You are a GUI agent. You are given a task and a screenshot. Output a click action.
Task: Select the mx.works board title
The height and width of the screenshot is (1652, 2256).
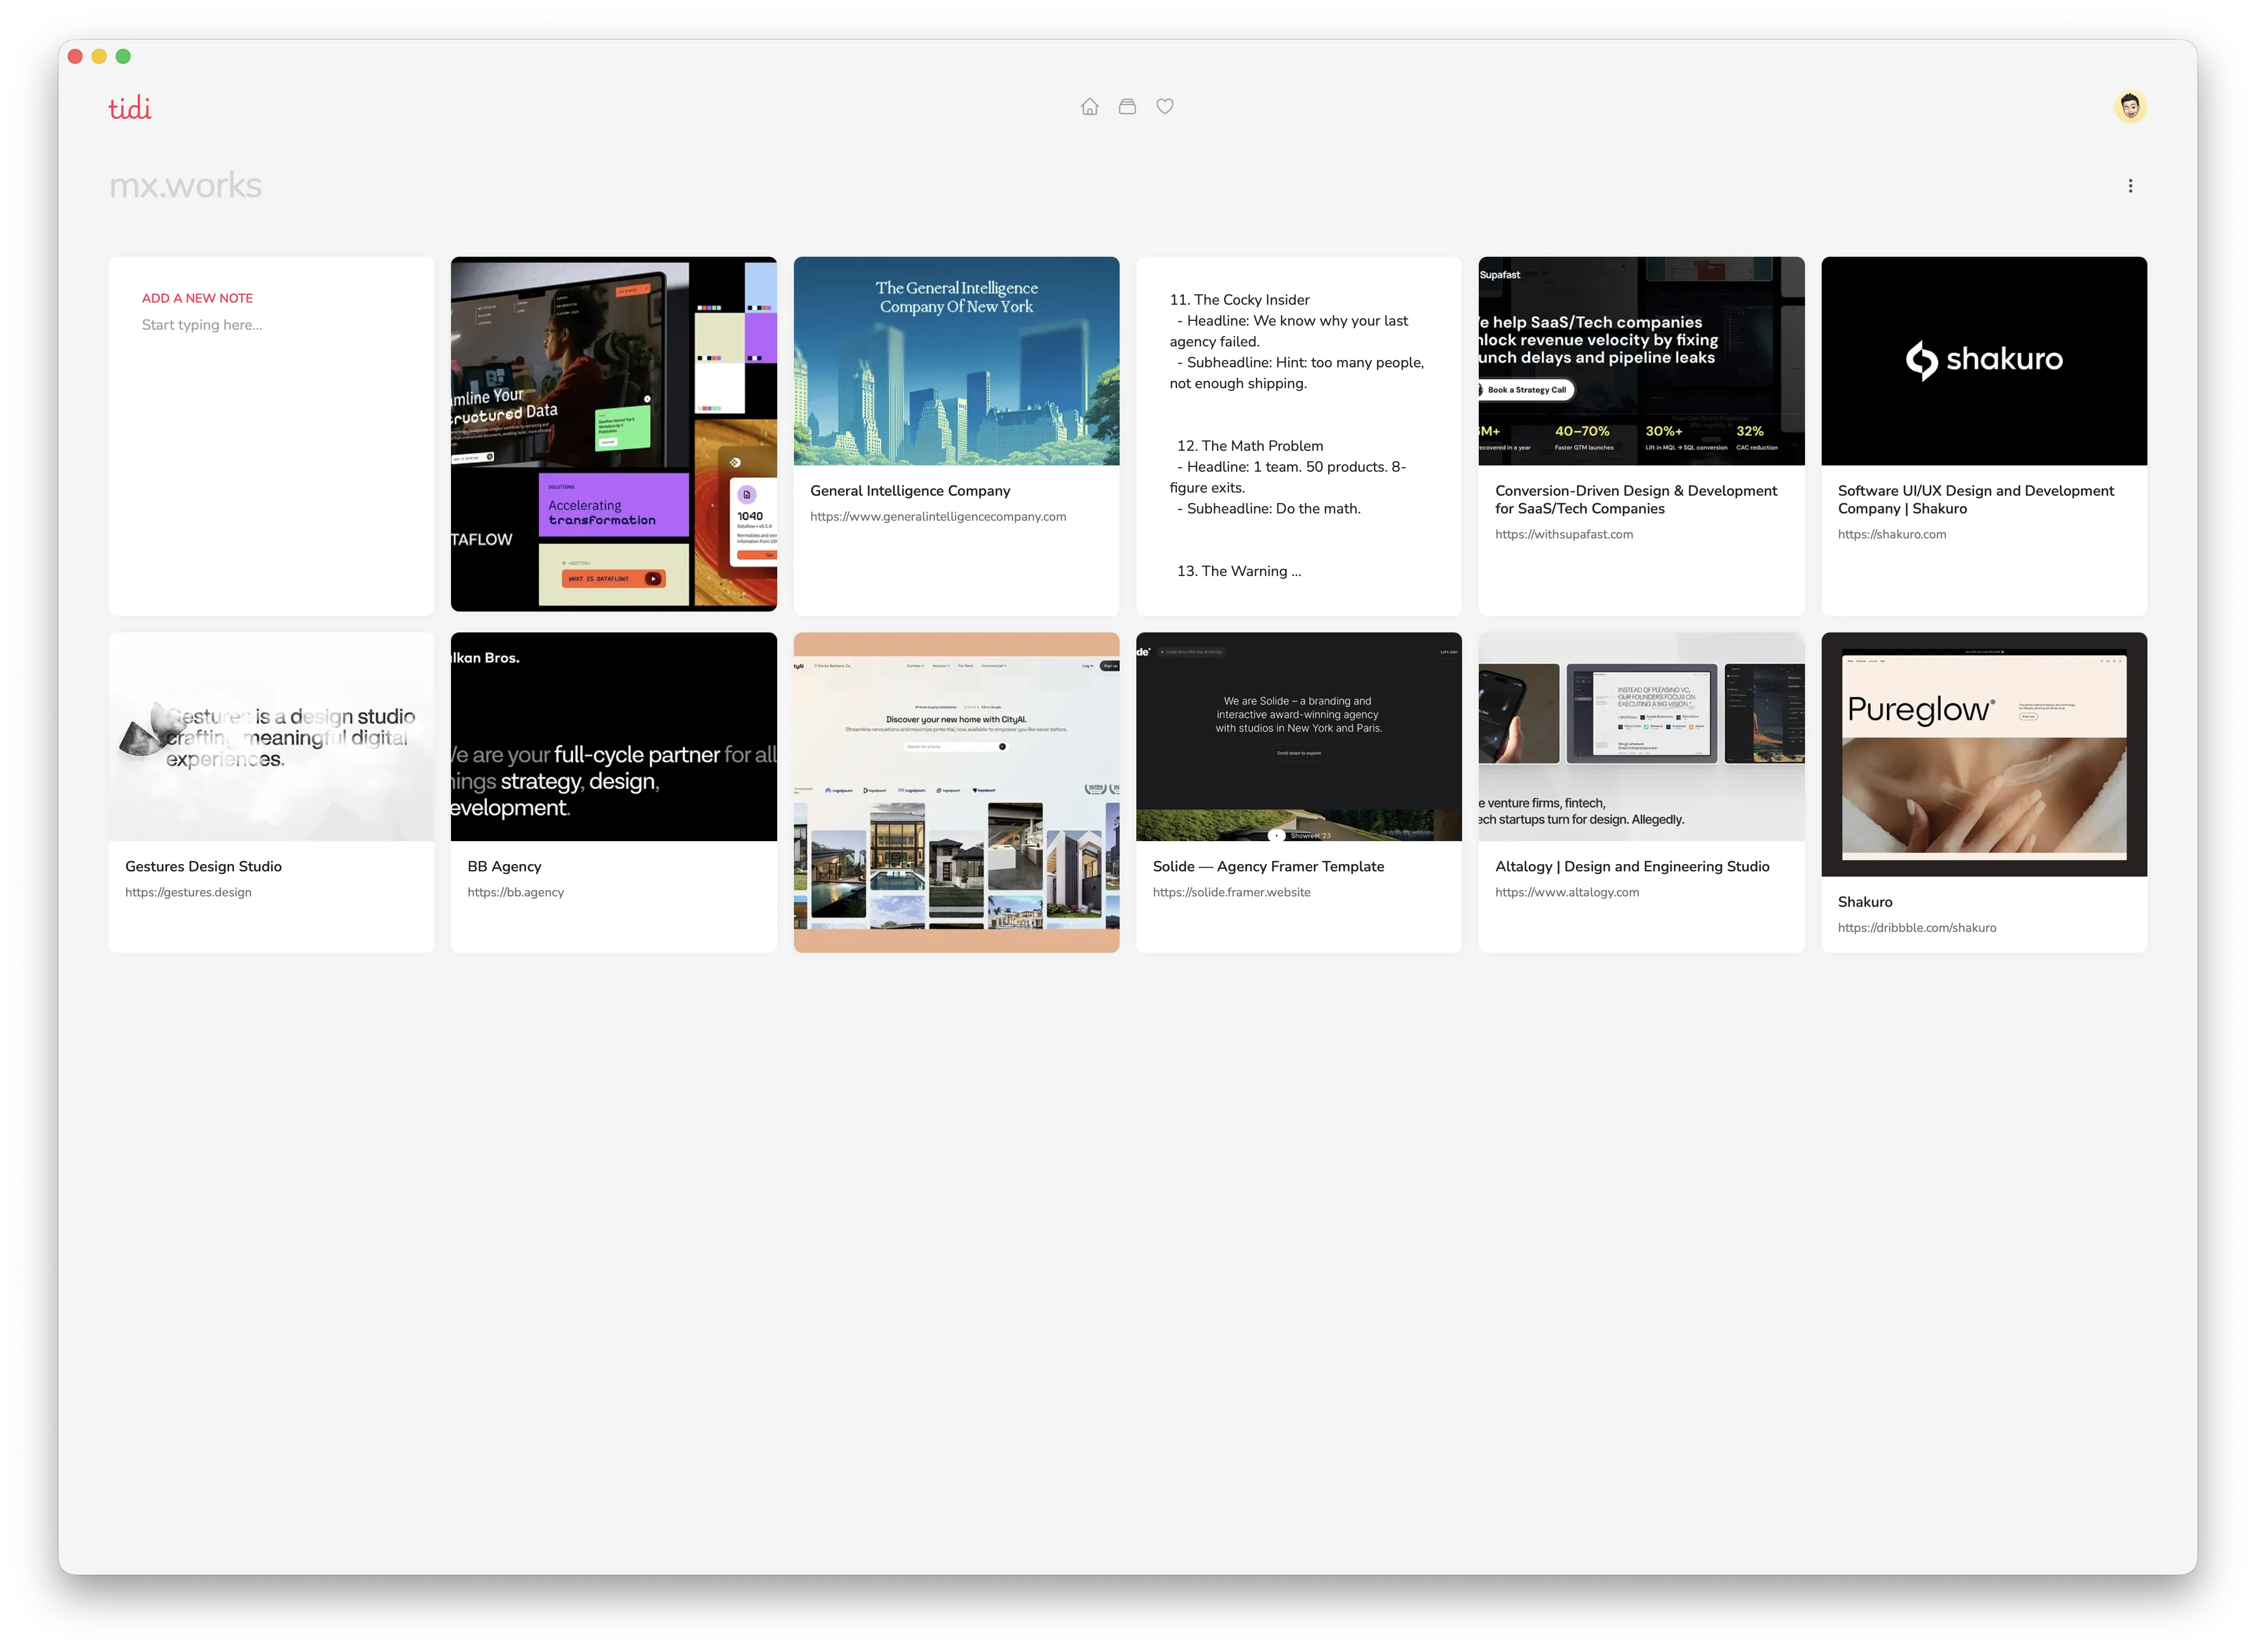point(185,184)
